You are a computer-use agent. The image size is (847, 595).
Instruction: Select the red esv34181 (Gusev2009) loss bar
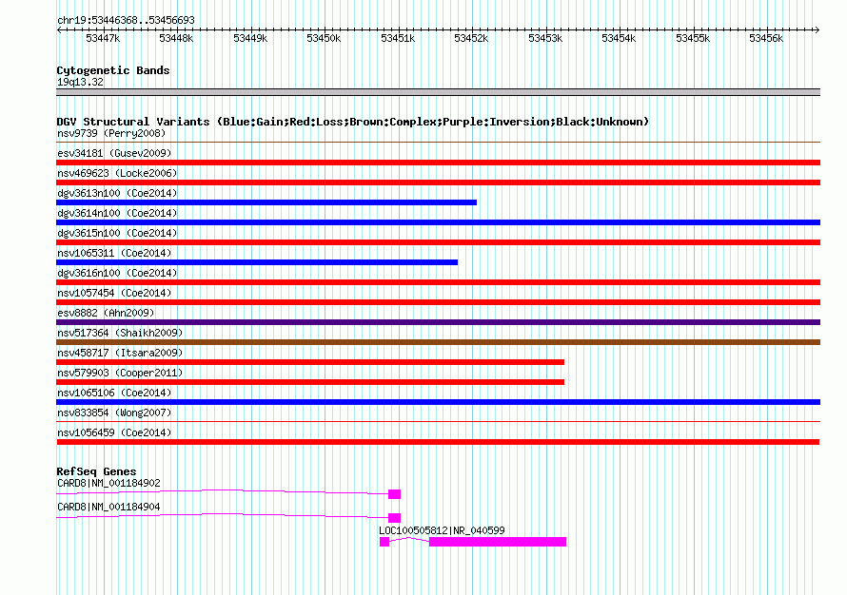(x=438, y=163)
